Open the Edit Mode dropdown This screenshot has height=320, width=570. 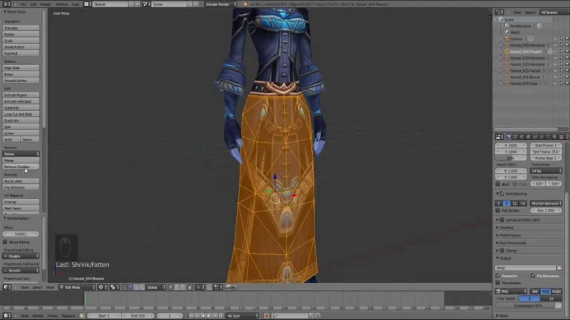coord(78,287)
